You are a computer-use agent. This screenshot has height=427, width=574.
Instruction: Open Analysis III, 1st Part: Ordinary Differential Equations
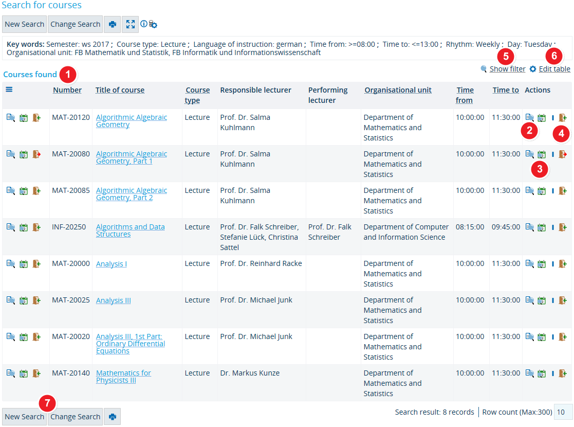coord(131,344)
